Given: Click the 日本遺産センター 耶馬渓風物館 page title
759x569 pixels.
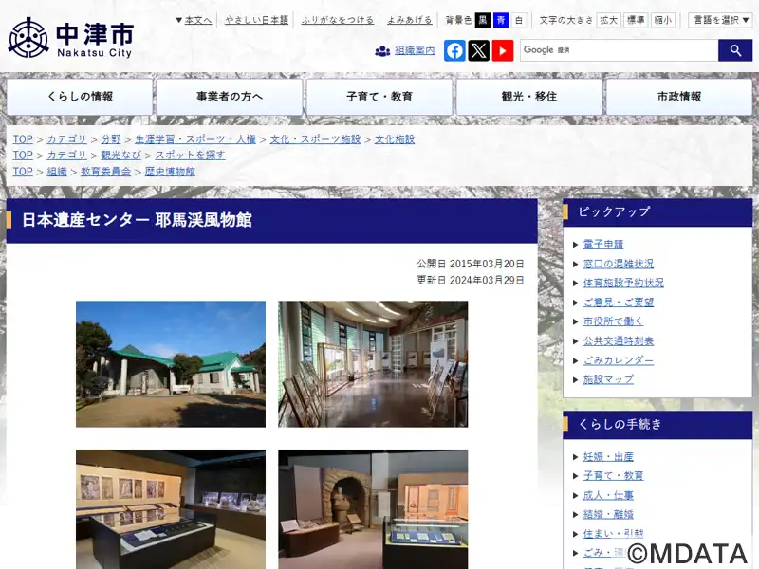Looking at the screenshot, I should (x=137, y=220).
